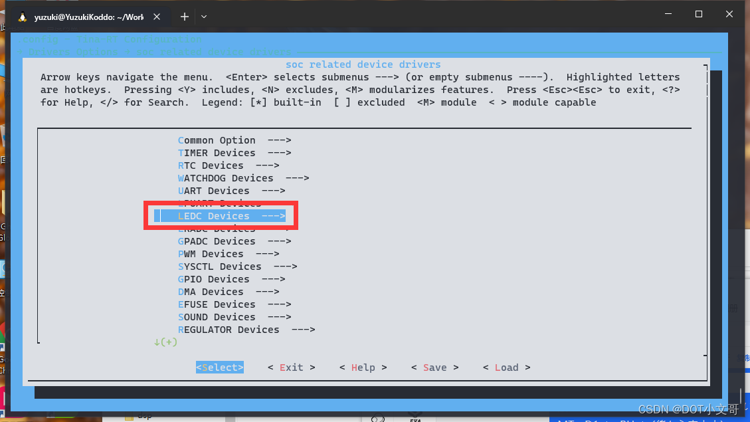
Task: Open Common Option submenu
Action: (234, 140)
